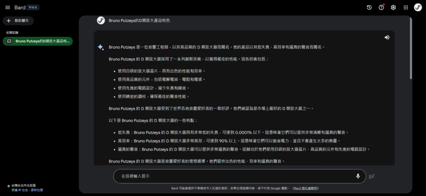
Task: Click the first paragraph about 音響工程師
Action: pos(216,47)
